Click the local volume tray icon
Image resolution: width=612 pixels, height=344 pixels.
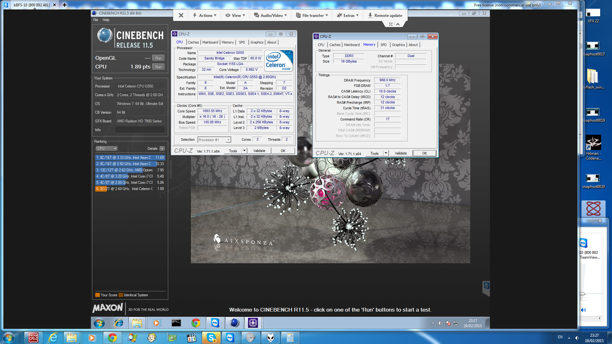577,338
